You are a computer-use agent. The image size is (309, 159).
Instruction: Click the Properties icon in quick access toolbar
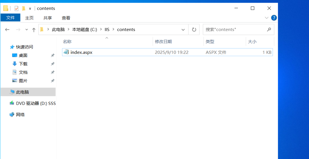(16, 8)
